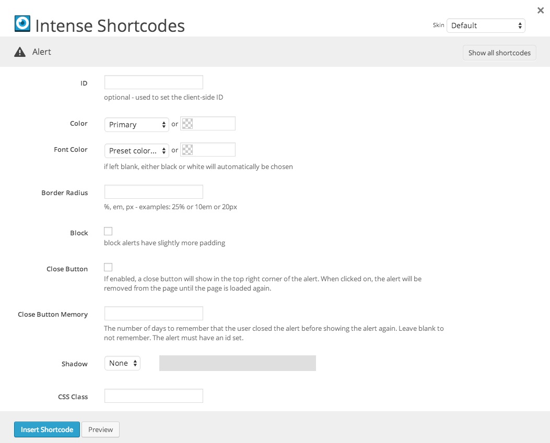Viewport: 550px width, 443px height.
Task: Click the Alert section header title
Action: pos(42,52)
